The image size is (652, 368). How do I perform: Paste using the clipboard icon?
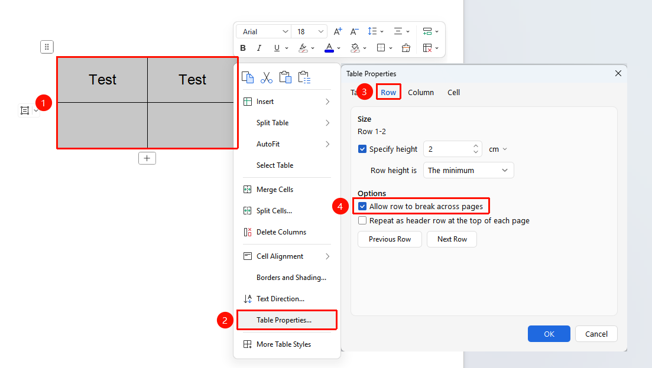(286, 77)
